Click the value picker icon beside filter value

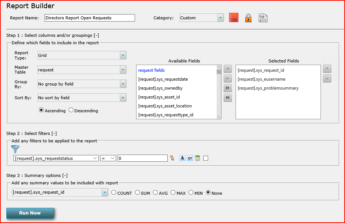[x=172, y=158]
